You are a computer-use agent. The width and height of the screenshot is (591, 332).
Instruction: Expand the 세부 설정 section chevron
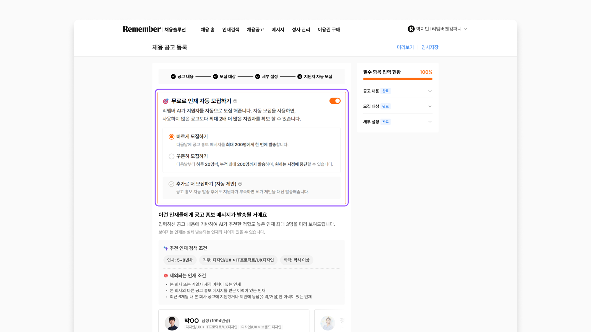click(430, 122)
